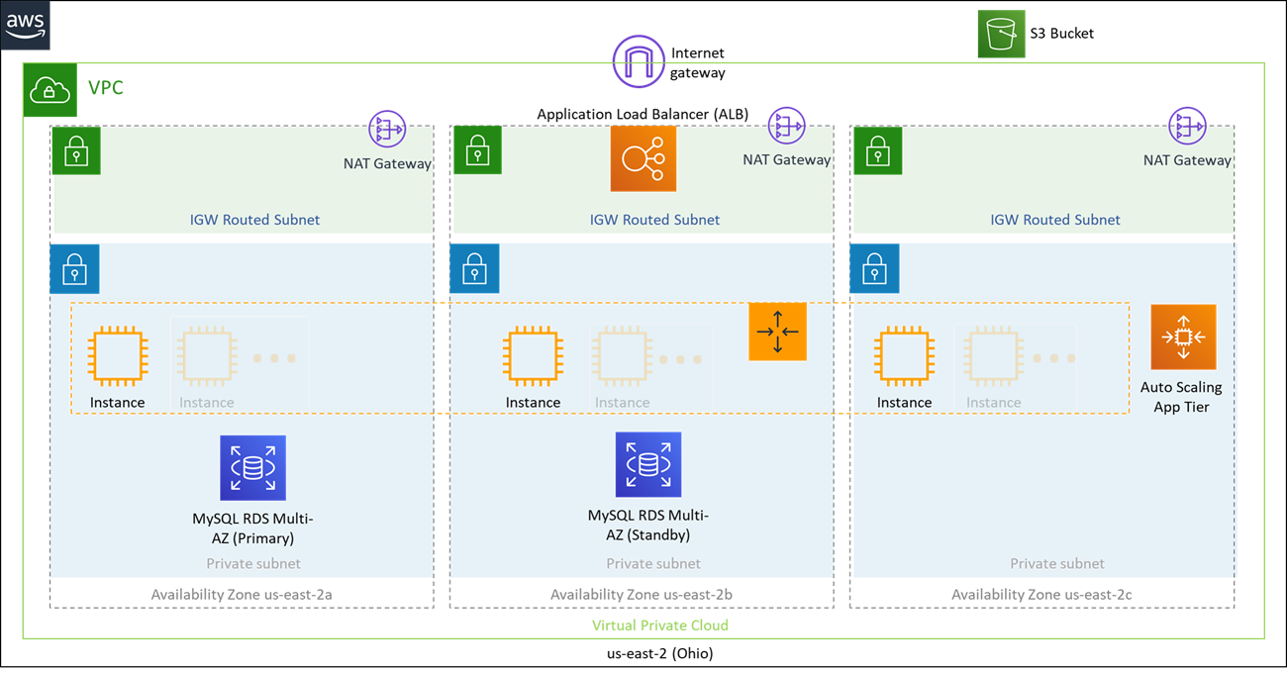Click the Application Load Balancer orange icon
The width and height of the screenshot is (1287, 673).
point(643,158)
